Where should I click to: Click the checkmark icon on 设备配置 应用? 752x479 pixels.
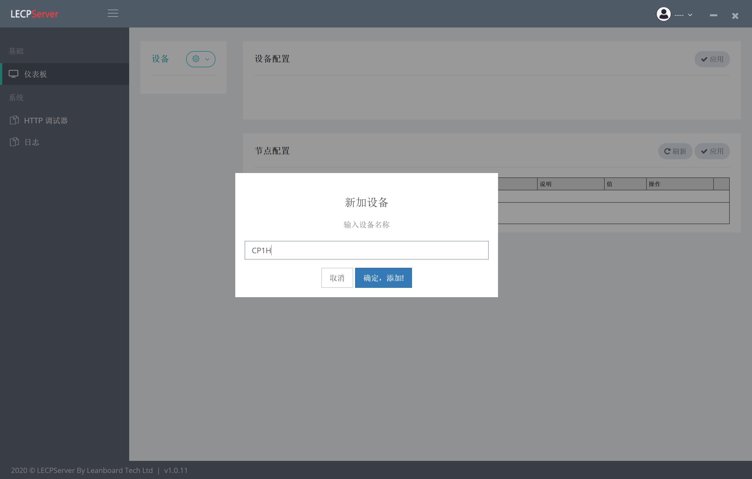coord(704,59)
